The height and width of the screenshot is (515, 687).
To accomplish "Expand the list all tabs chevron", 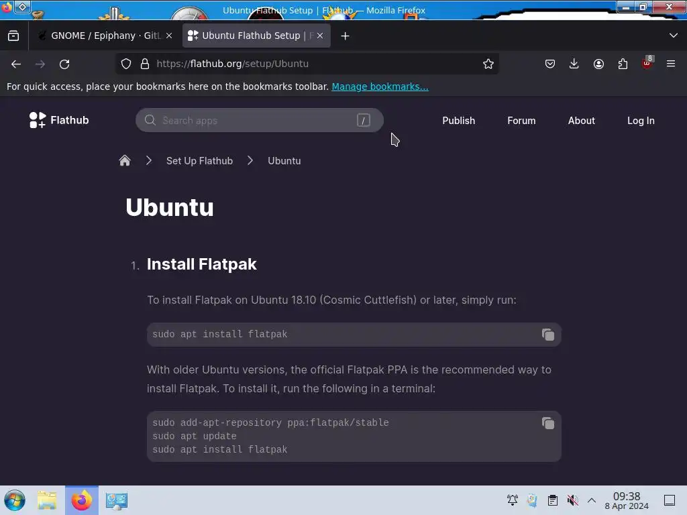I will click(674, 36).
